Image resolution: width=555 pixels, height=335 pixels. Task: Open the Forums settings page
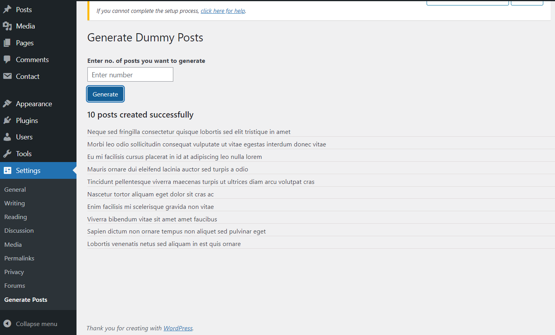tap(14, 285)
